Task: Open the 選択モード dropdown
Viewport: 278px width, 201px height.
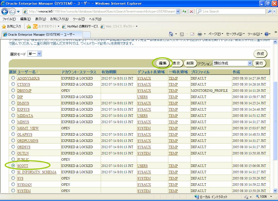Action: click(x=34, y=54)
